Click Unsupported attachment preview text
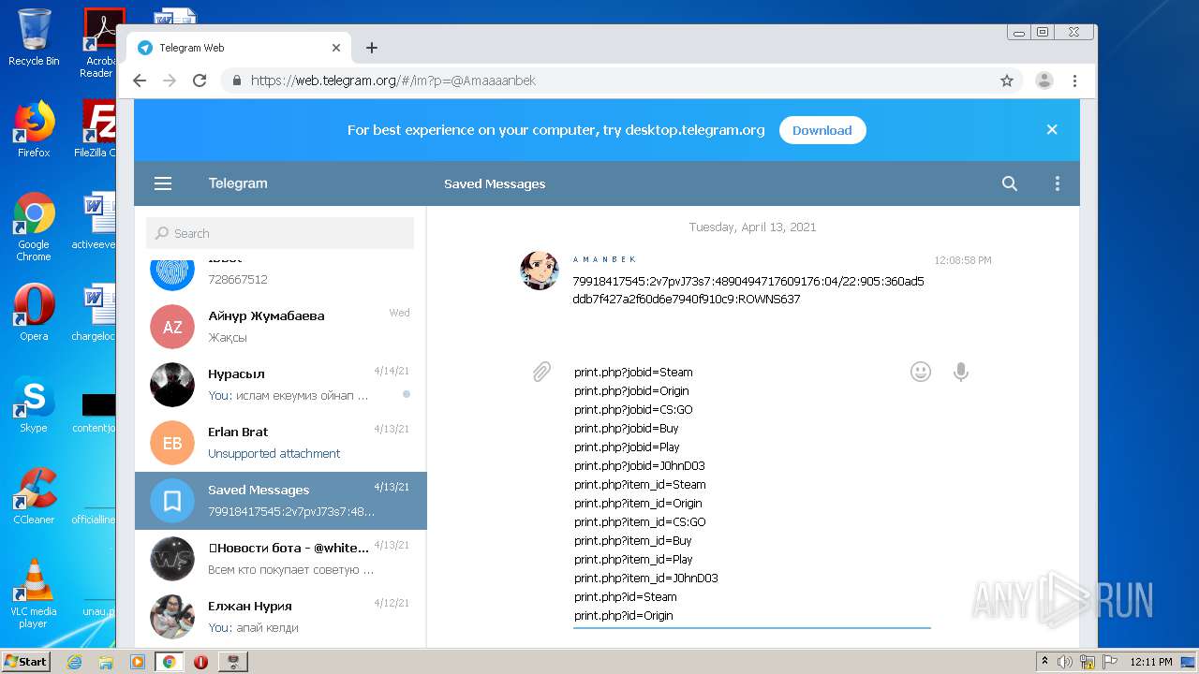This screenshot has height=674, width=1199. 274,453
